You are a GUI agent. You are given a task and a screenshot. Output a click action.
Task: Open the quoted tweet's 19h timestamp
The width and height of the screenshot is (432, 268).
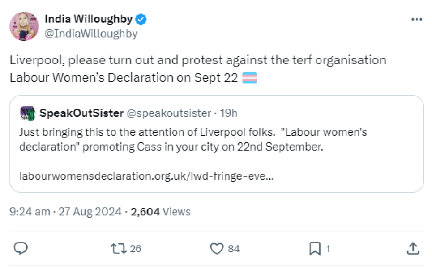click(229, 113)
